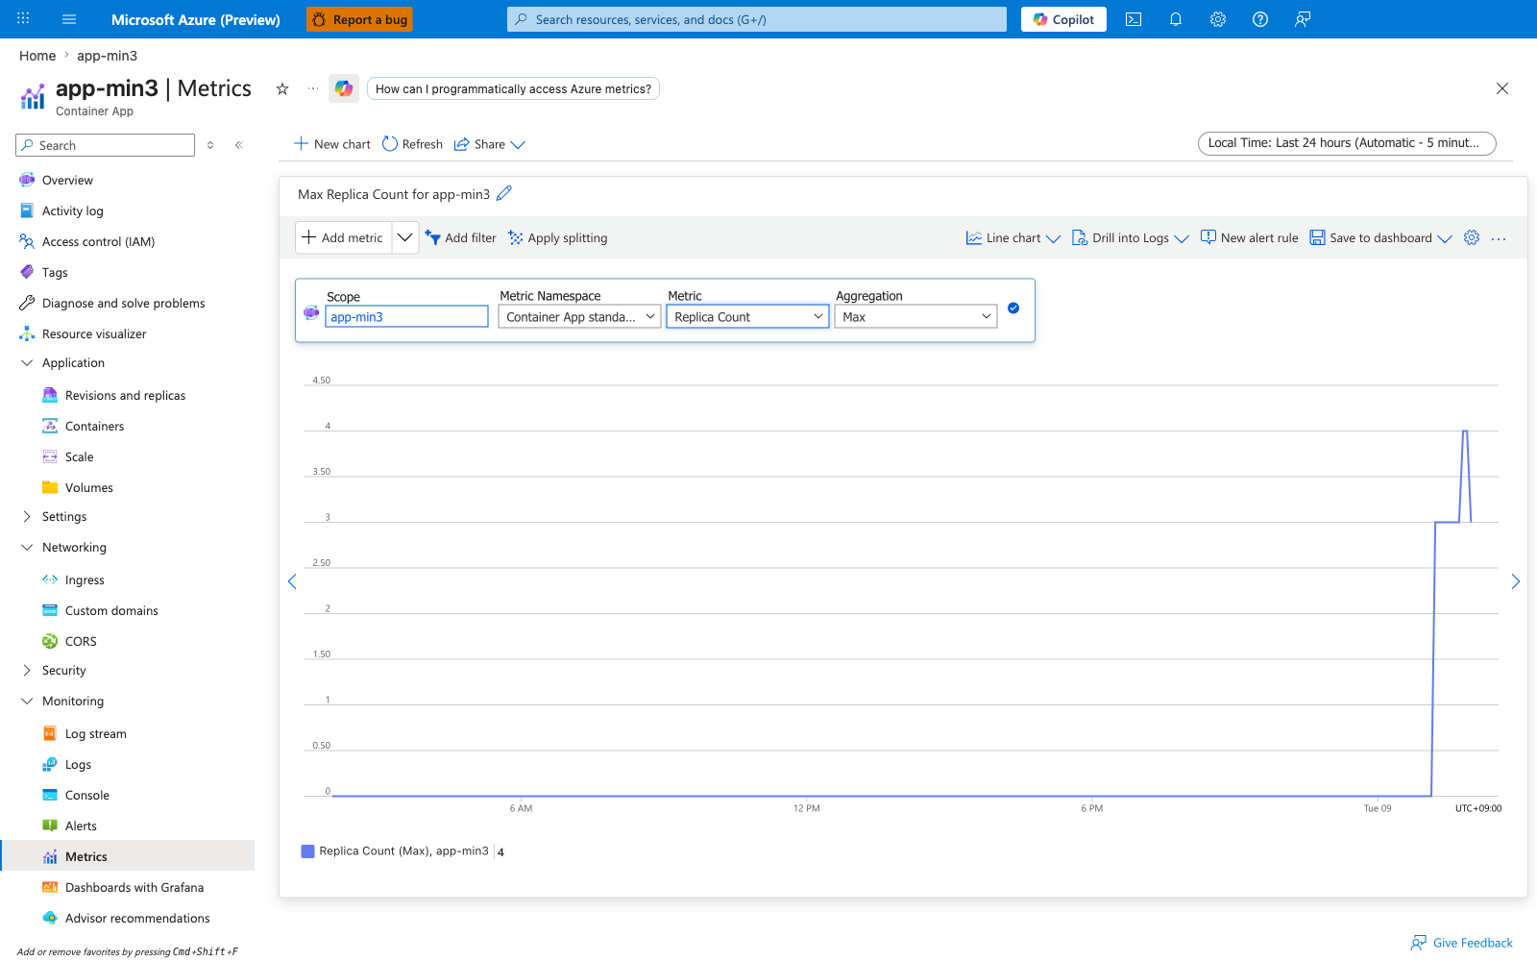The width and height of the screenshot is (1537, 961).
Task: Open the chart's more options ellipsis
Action: tap(1499, 238)
